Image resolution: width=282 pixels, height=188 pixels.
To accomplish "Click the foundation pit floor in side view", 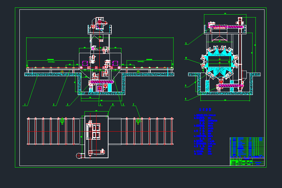I will click(225, 93).
